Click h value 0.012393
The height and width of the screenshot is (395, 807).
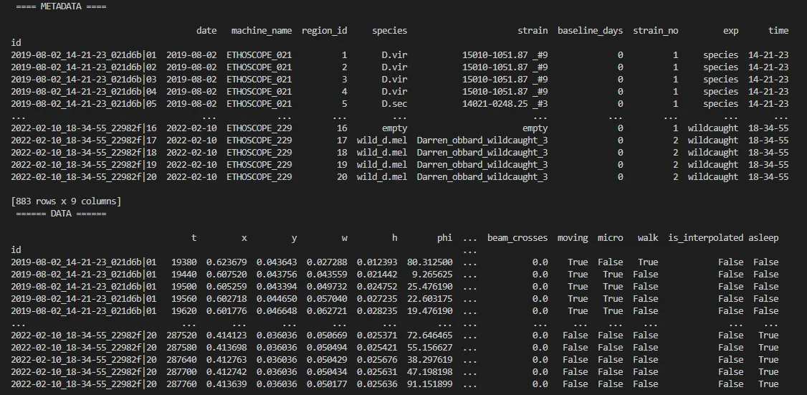click(377, 262)
